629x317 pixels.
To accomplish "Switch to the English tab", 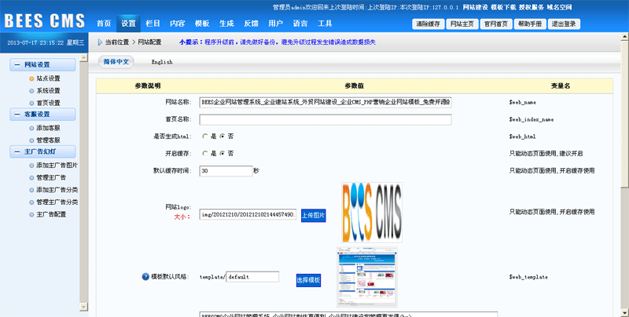I will click(x=162, y=62).
